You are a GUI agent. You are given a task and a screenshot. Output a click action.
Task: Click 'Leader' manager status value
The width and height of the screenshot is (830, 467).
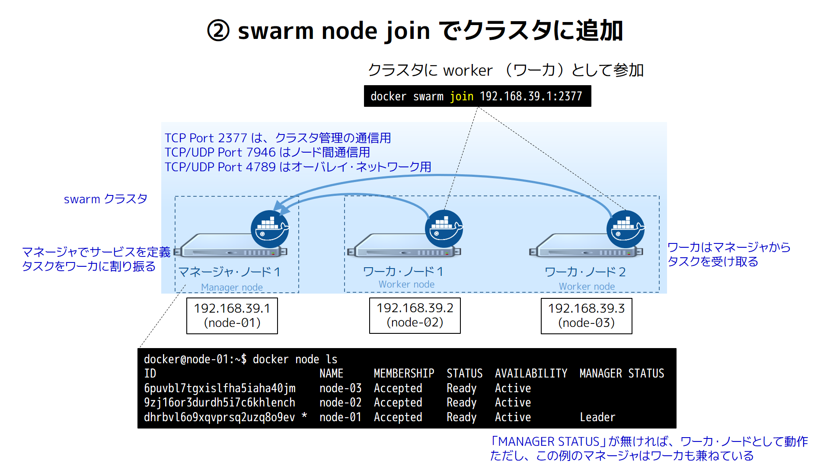(x=597, y=417)
